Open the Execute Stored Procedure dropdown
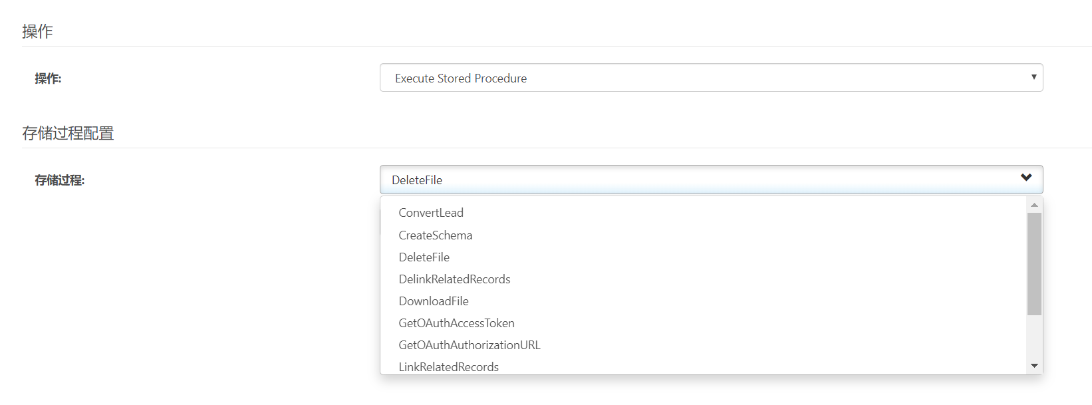This screenshot has height=405, width=1092. coord(711,78)
